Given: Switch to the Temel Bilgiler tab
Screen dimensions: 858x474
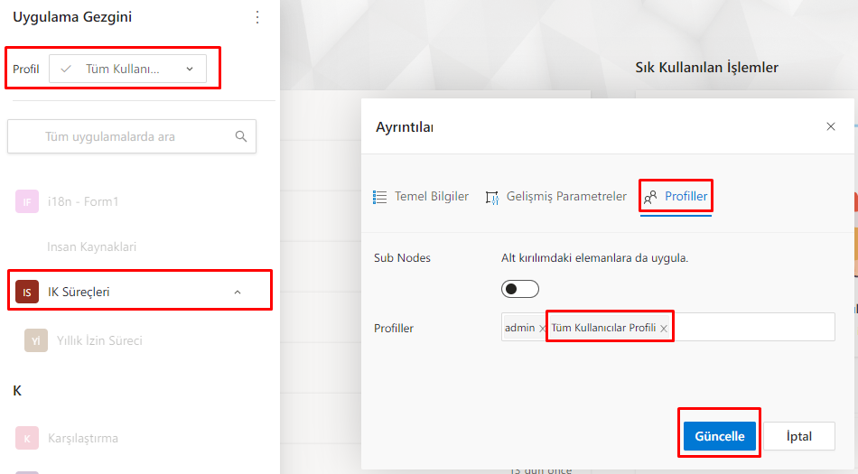Looking at the screenshot, I should [421, 197].
